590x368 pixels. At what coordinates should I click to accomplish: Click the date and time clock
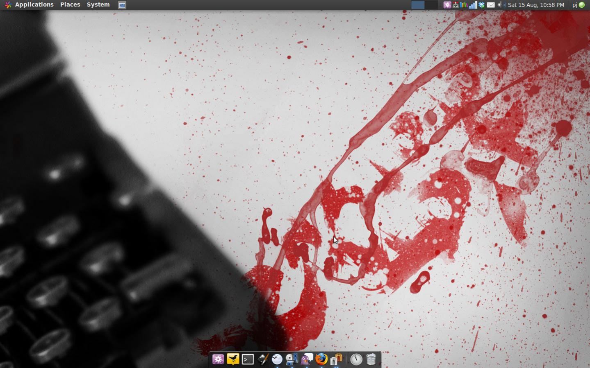point(536,5)
